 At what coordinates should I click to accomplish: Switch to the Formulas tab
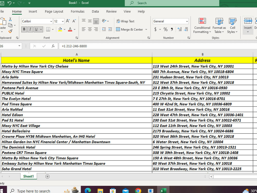pyautogui.click(x=78, y=12)
